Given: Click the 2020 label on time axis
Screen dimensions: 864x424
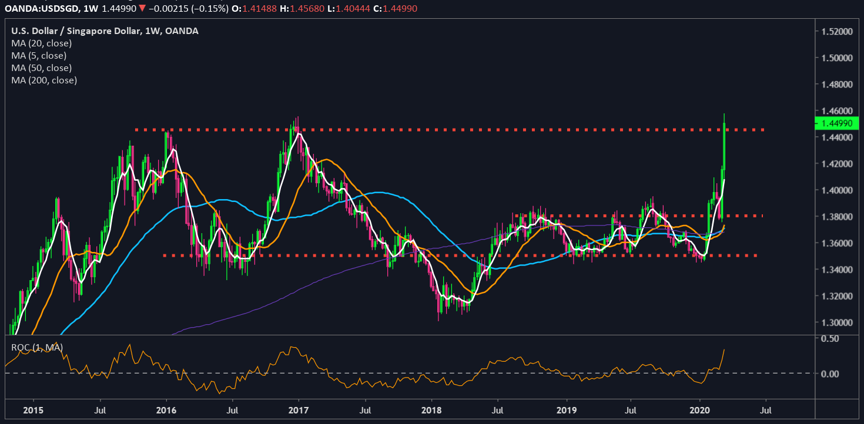Looking at the screenshot, I should click(x=700, y=409).
